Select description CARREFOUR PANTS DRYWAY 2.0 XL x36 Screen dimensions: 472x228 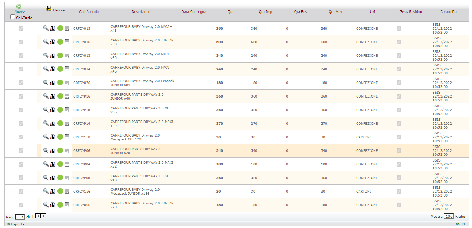coord(140,110)
